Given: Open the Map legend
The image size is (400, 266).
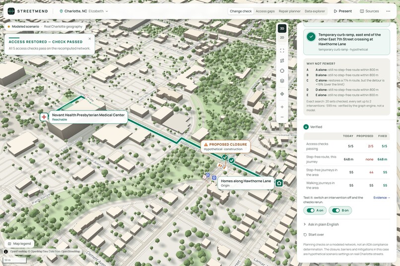Looking at the screenshot, I should [19, 244].
